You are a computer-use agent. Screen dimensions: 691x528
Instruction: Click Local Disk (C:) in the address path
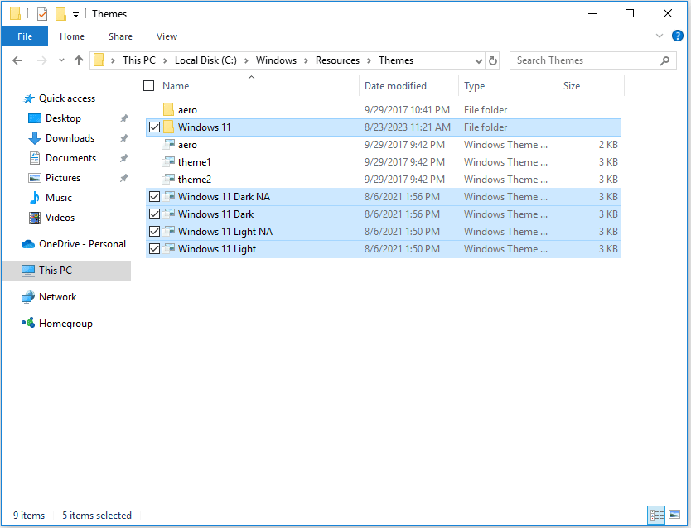(x=205, y=60)
